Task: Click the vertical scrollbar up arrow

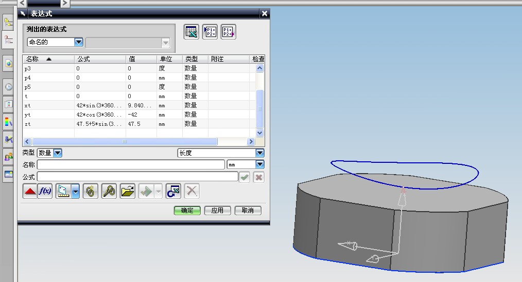Action: pyautogui.click(x=259, y=68)
